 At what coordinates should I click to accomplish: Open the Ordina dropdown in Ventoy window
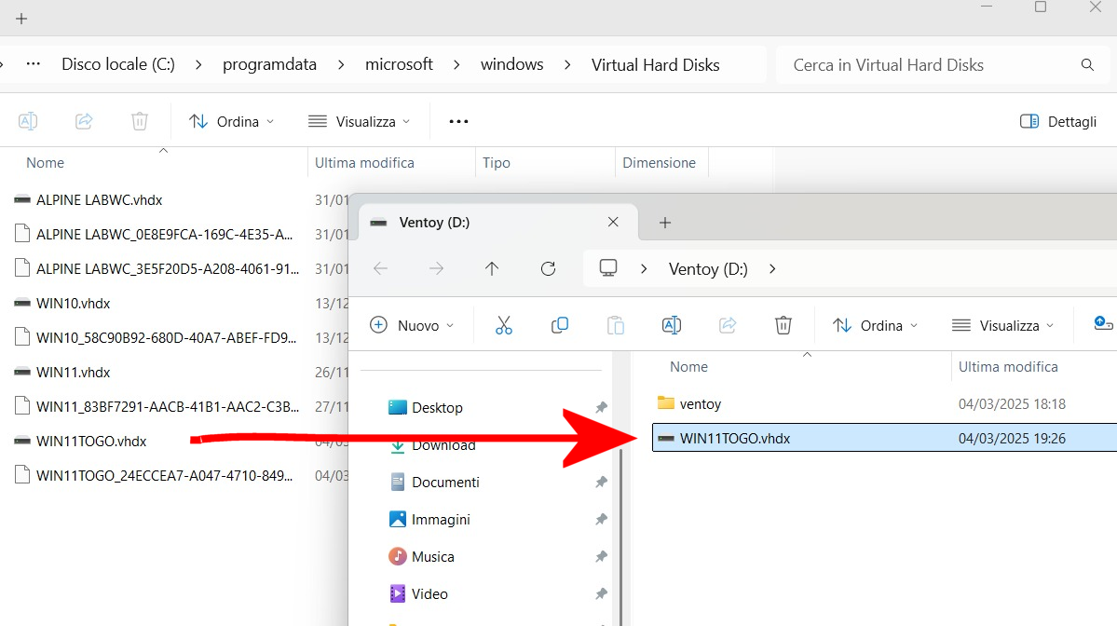(x=876, y=325)
